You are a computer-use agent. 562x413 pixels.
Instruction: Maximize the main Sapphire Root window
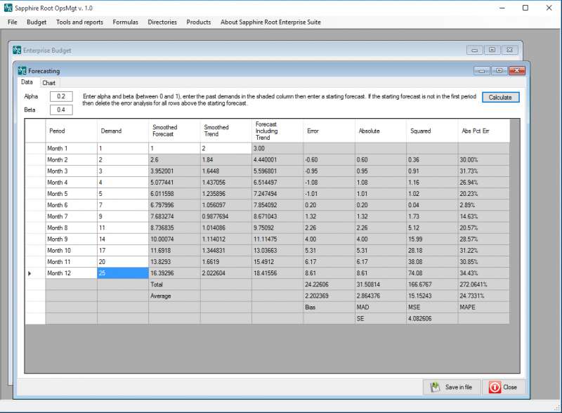point(525,8)
